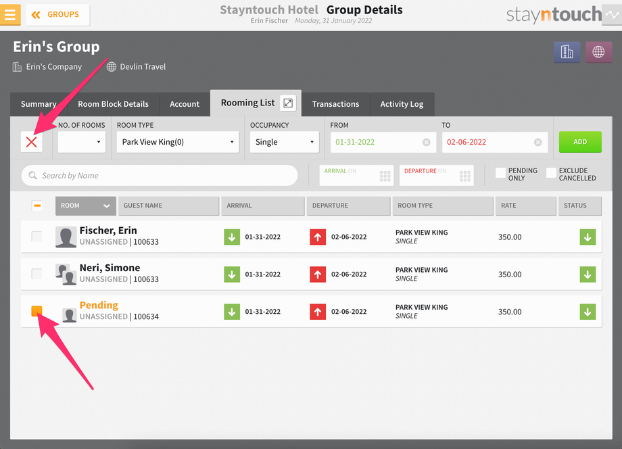
Task: Click Pending row green arrival arrow
Action: pyautogui.click(x=232, y=312)
